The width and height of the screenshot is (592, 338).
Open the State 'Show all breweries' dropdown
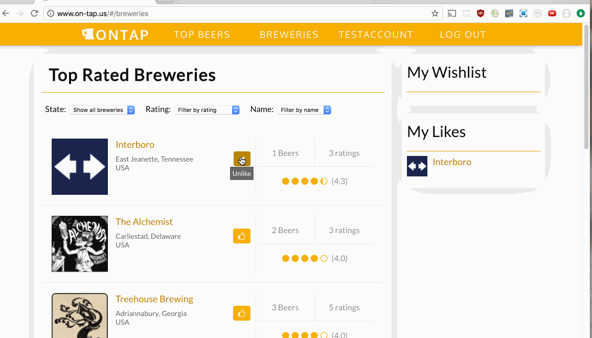(102, 110)
